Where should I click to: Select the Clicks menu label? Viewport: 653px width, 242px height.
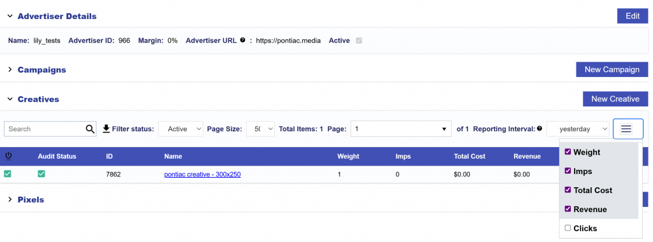point(585,228)
